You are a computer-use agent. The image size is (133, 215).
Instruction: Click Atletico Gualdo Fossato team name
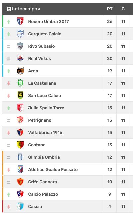(x=53, y=170)
